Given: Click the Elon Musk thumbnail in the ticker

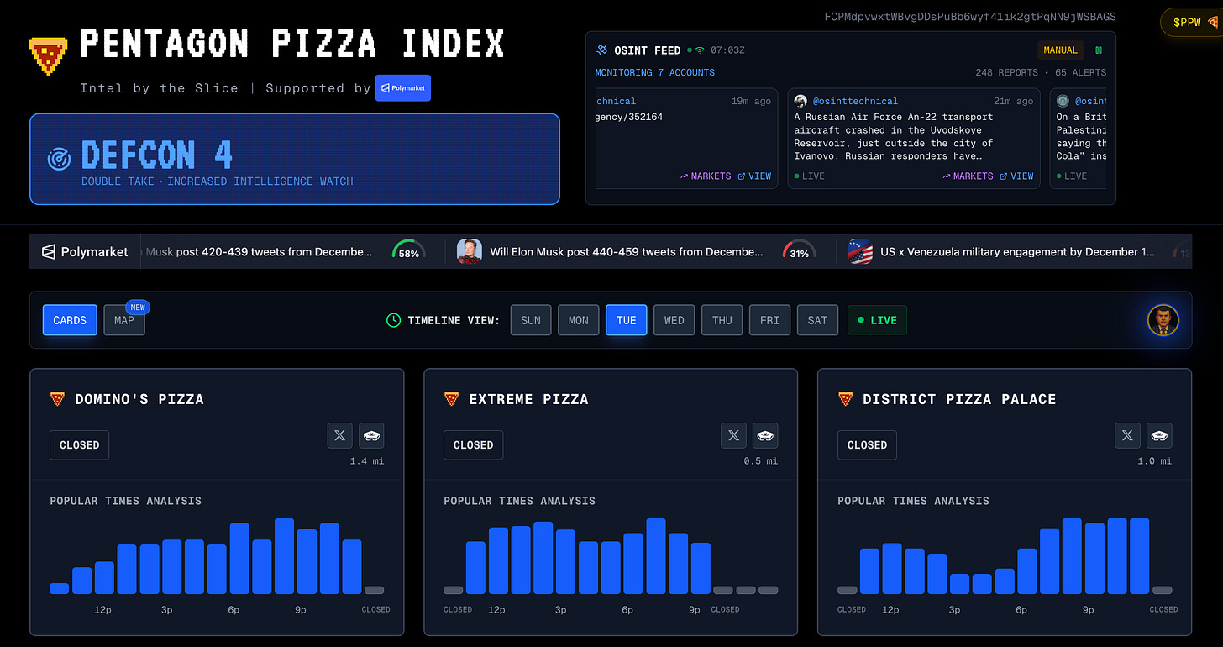Looking at the screenshot, I should click(x=469, y=251).
